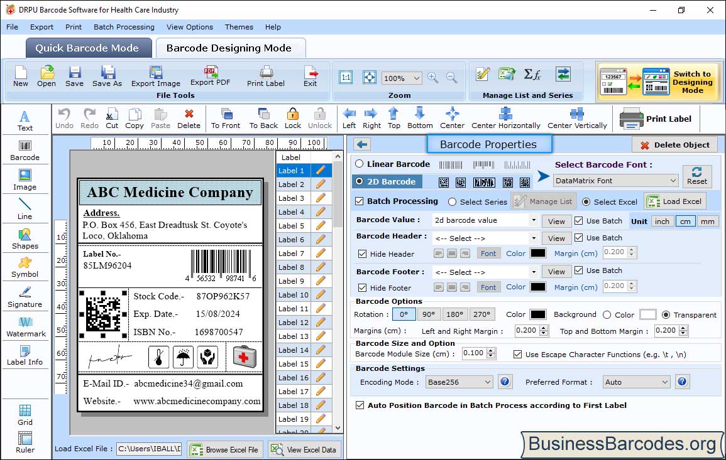Viewport: 726px width, 460px height.
Task: Select the 2D Barcode radio button
Action: point(360,181)
